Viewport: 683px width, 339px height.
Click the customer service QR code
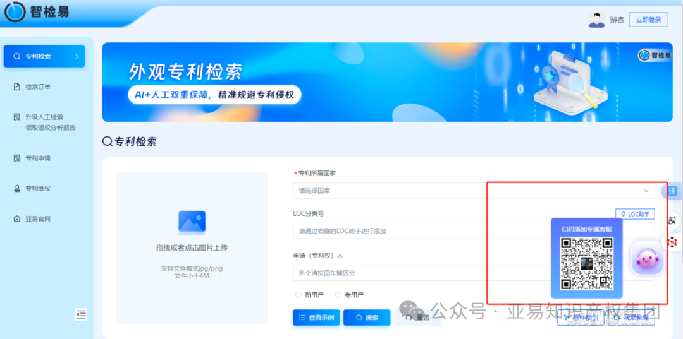coord(587,263)
